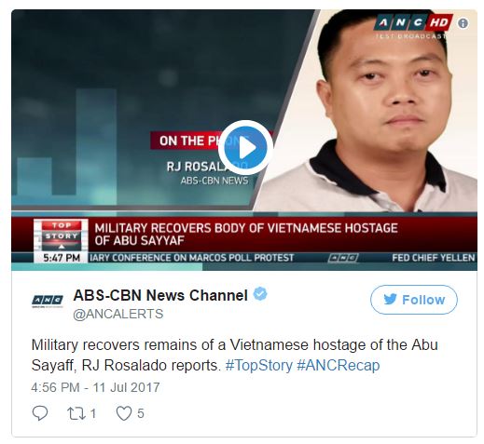This screenshot has height=444, width=484.
Task: Click the ANC HD logo on video
Action: click(x=413, y=22)
